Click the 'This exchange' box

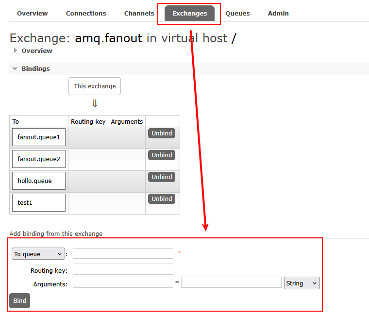click(x=95, y=86)
